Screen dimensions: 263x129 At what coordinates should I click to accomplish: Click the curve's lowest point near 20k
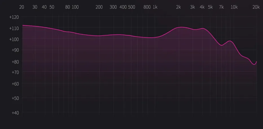[255, 64]
